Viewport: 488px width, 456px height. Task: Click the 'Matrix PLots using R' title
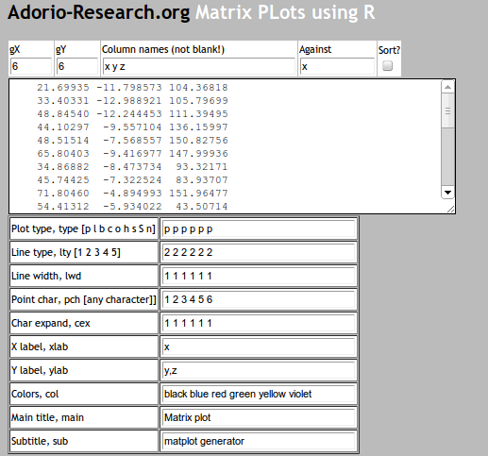285,12
